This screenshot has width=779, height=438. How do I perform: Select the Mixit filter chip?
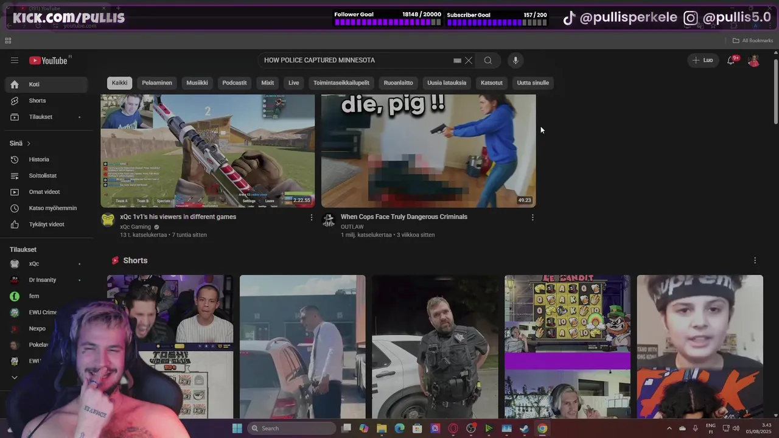(268, 83)
